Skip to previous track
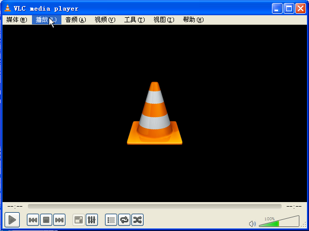Viewport: 309px width, 231px height. (32, 220)
